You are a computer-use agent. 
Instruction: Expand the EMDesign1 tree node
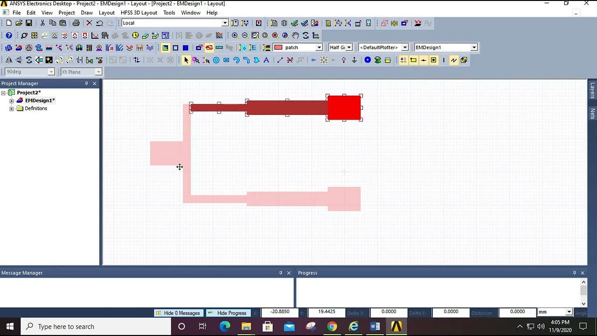click(12, 101)
